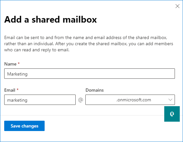Open the Domains dropdown list
This screenshot has width=183, height=142.
tap(130, 100)
